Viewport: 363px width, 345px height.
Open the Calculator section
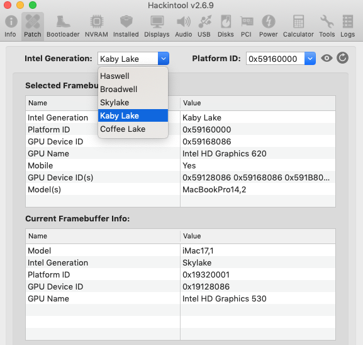298,26
